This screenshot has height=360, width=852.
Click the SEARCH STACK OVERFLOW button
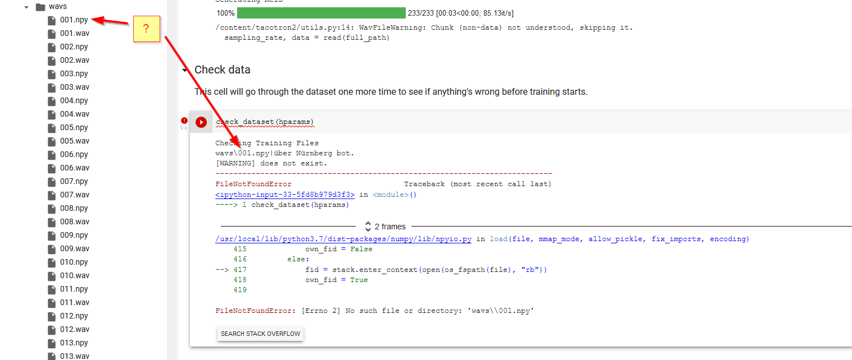[x=260, y=334]
